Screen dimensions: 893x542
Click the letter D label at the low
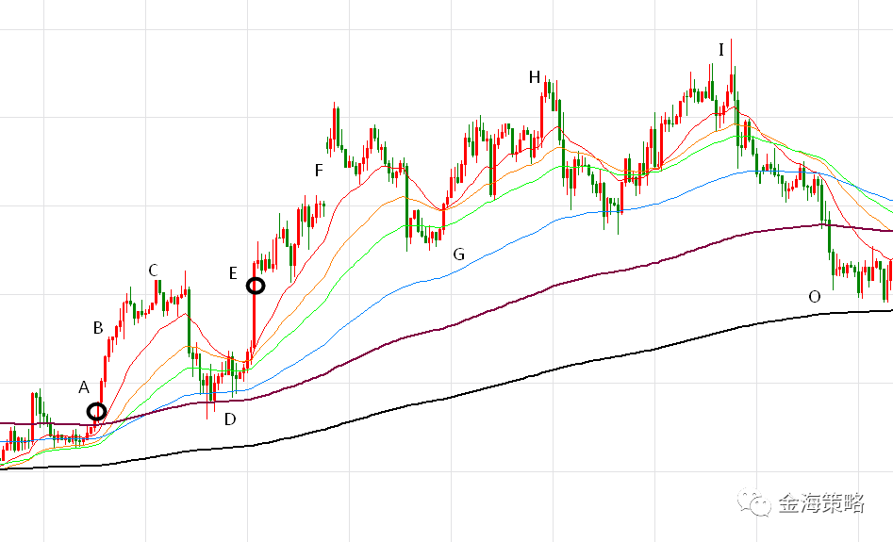[x=230, y=419]
